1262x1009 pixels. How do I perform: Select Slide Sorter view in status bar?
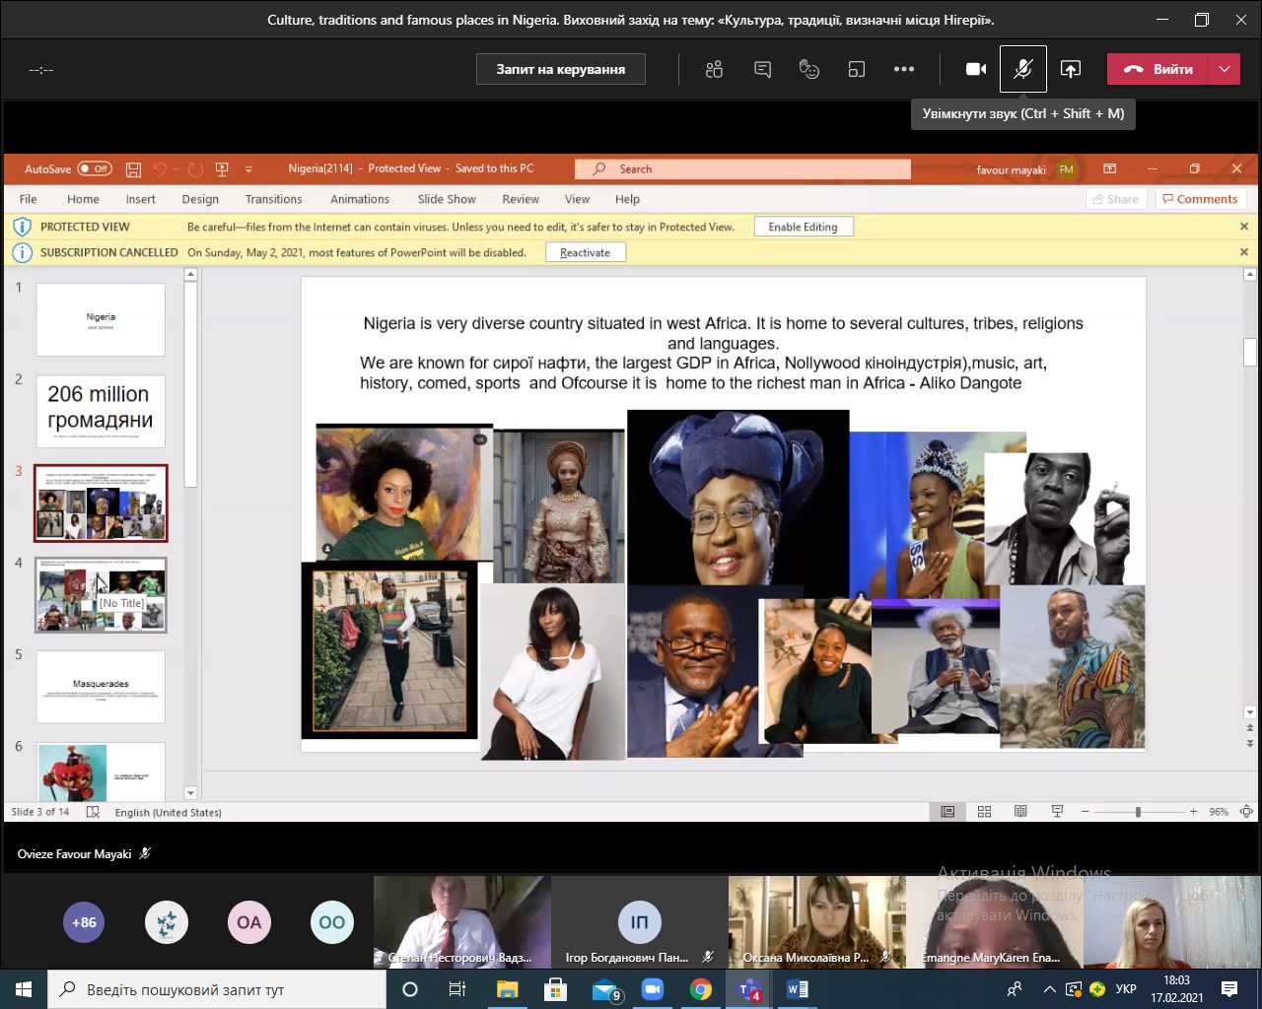coord(984,812)
